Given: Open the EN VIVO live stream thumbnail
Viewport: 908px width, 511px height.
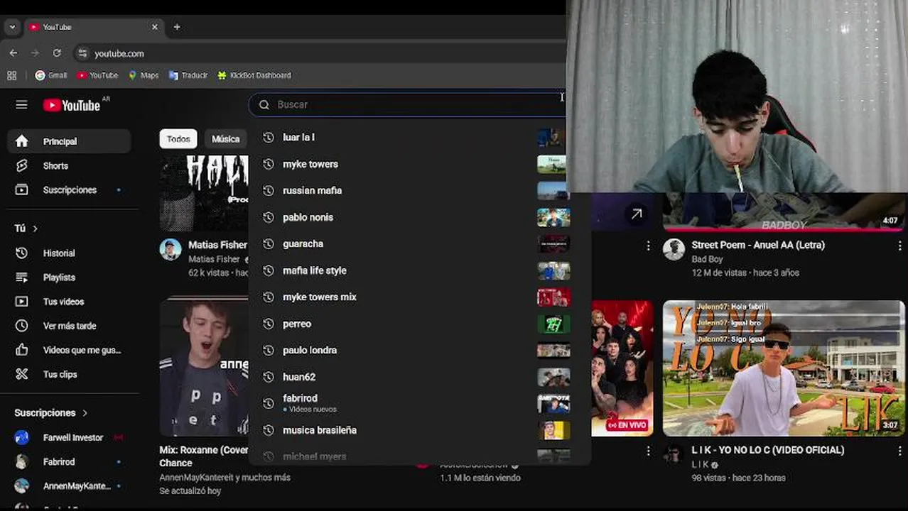Looking at the screenshot, I should coord(622,368).
